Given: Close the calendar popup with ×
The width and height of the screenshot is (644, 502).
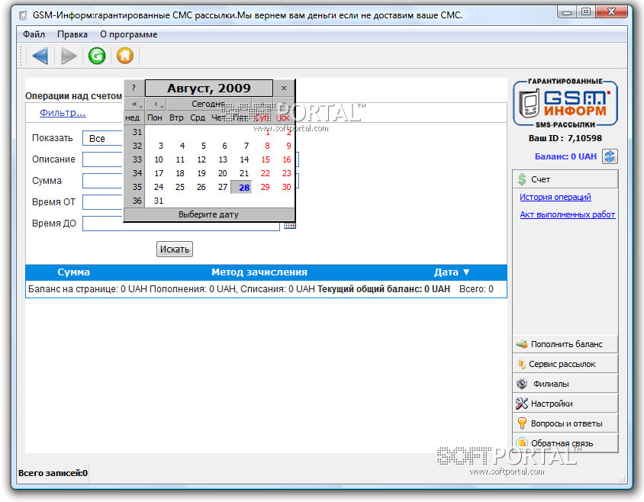Looking at the screenshot, I should [284, 88].
